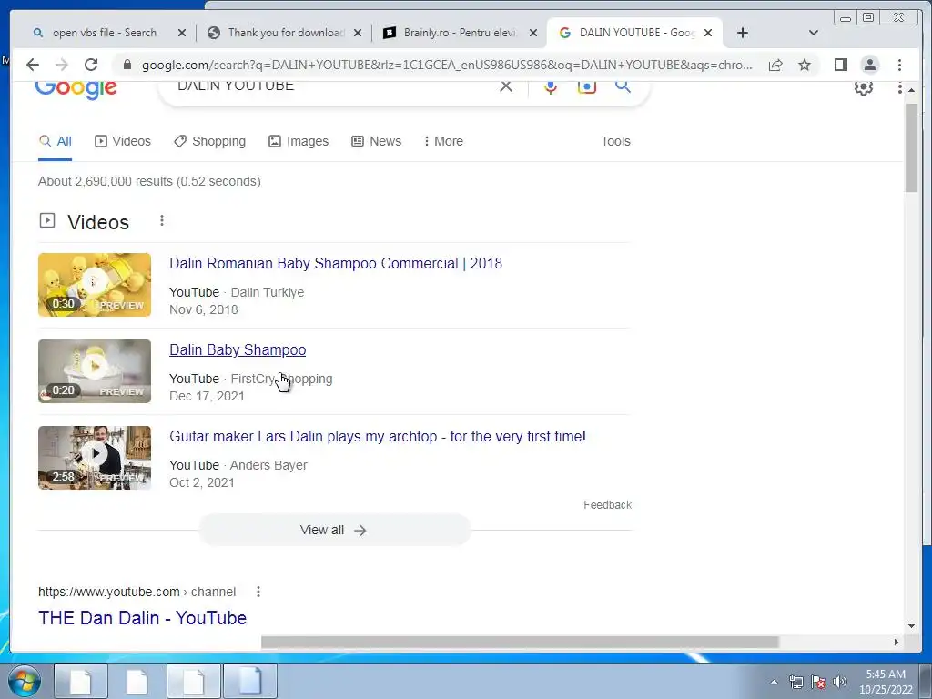The height and width of the screenshot is (699, 932).
Task: Search by image with camera icon
Action: (x=587, y=86)
